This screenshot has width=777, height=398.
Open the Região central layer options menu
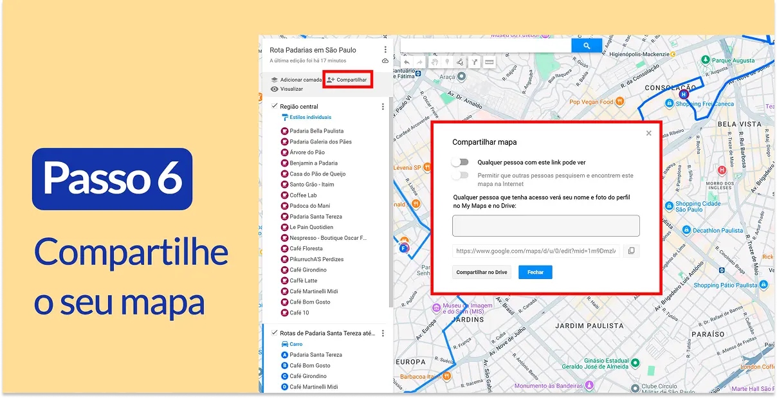click(383, 106)
